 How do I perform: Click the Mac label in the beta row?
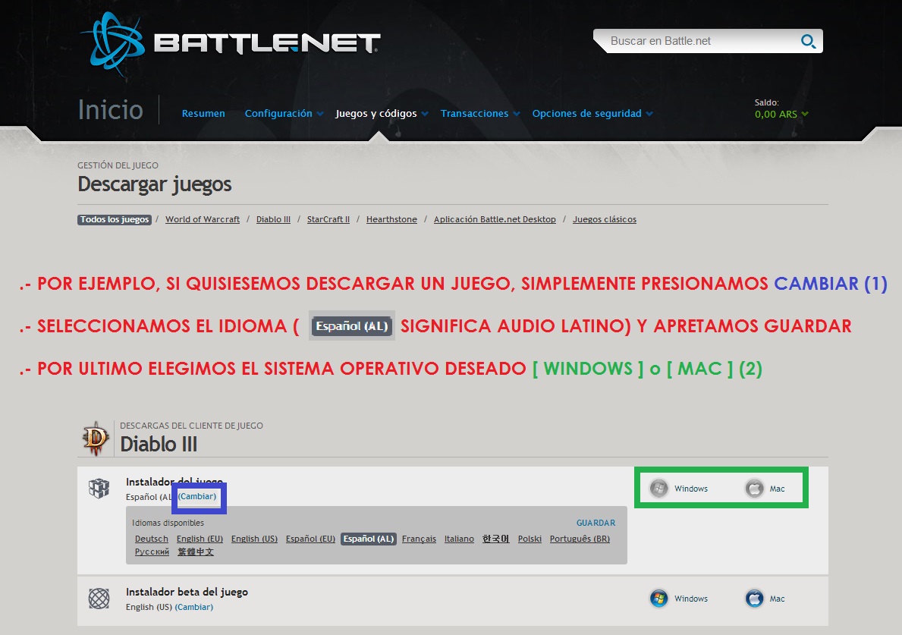tap(777, 599)
